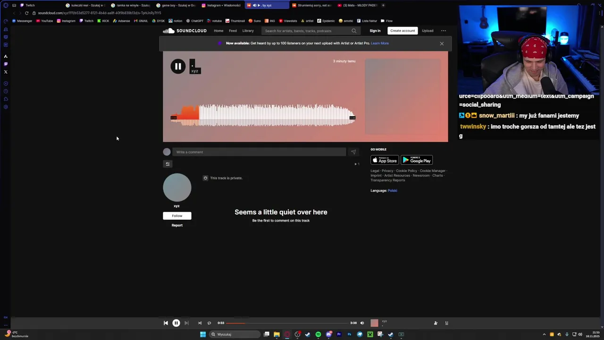This screenshot has width=604, height=340.
Task: Open browser settings gear in sidebar
Action: tap(6, 107)
